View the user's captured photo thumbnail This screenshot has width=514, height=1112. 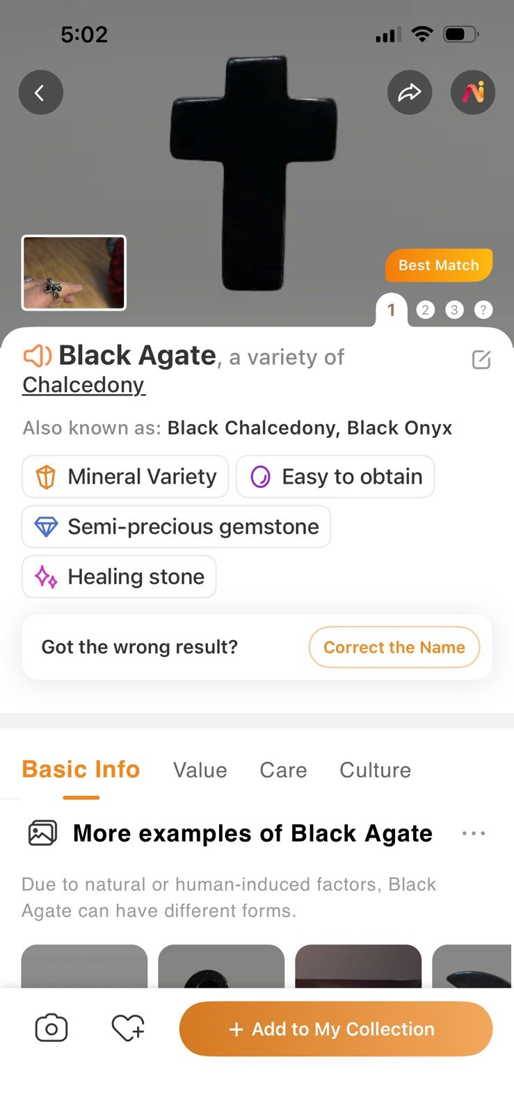pos(74,272)
